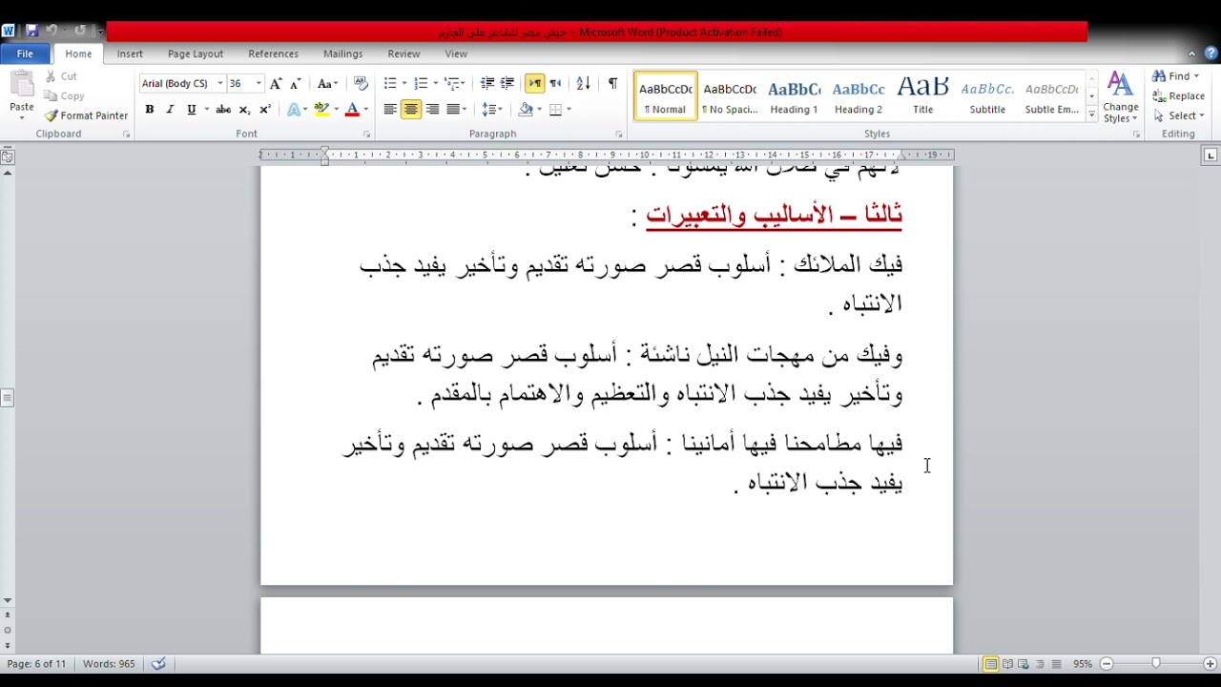Switch to Full Screen Reading view icon
Image resolution: width=1221 pixels, height=687 pixels.
(x=1007, y=664)
